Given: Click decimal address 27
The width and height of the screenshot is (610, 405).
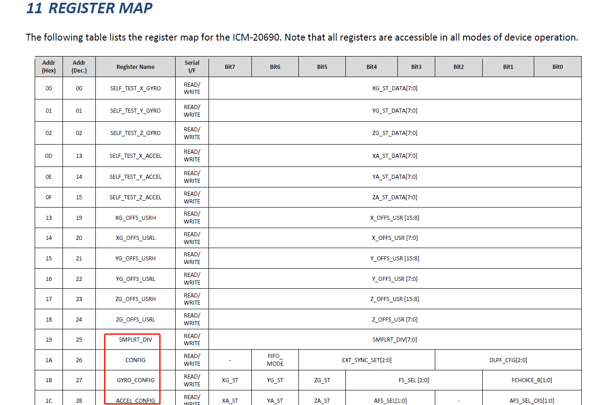Looking at the screenshot, I should [79, 380].
